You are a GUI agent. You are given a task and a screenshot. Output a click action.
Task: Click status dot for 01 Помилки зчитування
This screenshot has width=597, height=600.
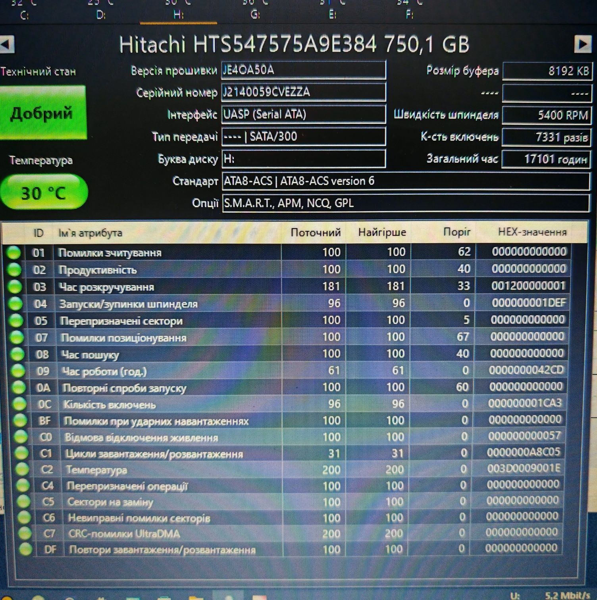[13, 253]
